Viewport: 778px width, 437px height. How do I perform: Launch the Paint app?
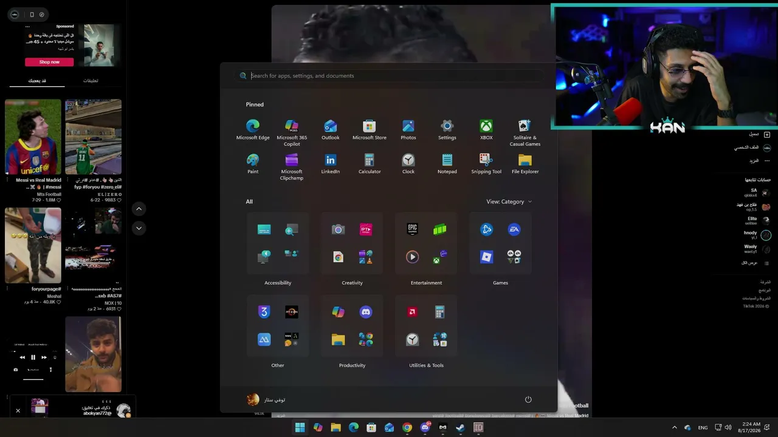(253, 164)
